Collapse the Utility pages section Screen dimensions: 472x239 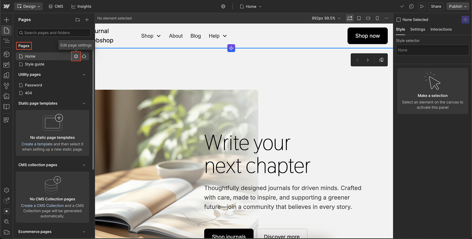(x=84, y=75)
